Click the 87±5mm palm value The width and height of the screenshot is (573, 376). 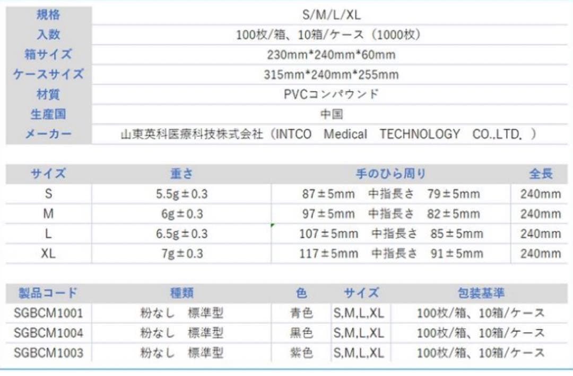point(328,194)
